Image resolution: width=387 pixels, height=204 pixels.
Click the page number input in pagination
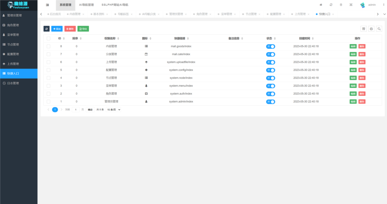coord(76,110)
